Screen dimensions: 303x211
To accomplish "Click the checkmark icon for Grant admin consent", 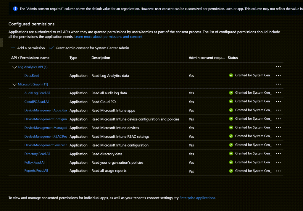I will [x=51, y=48].
